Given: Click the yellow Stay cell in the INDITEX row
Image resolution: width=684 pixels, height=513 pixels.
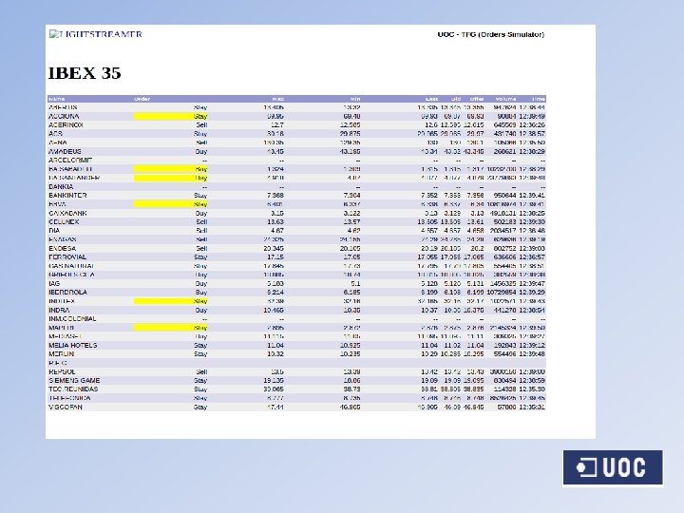Looking at the screenshot, I should point(171,301).
